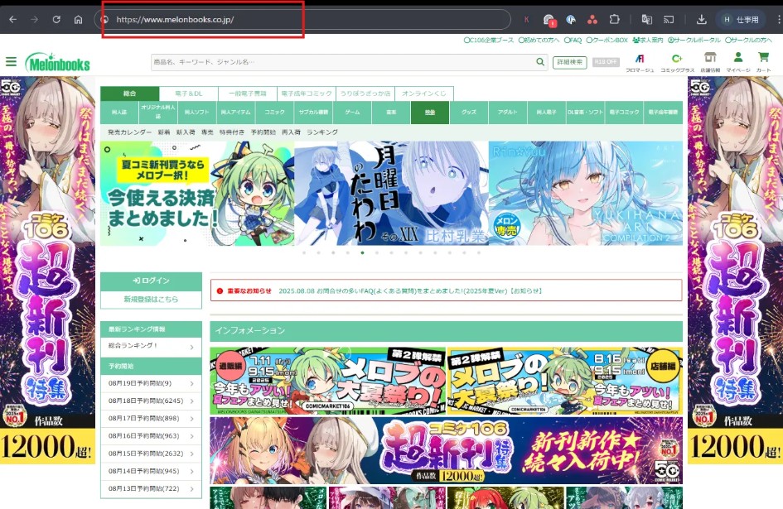Image resolution: width=783 pixels, height=509 pixels.
Task: Click the translate page icon
Action: click(646, 20)
